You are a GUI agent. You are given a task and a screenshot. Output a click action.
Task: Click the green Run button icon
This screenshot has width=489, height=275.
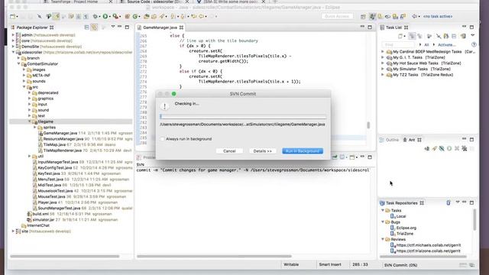(x=105, y=16)
